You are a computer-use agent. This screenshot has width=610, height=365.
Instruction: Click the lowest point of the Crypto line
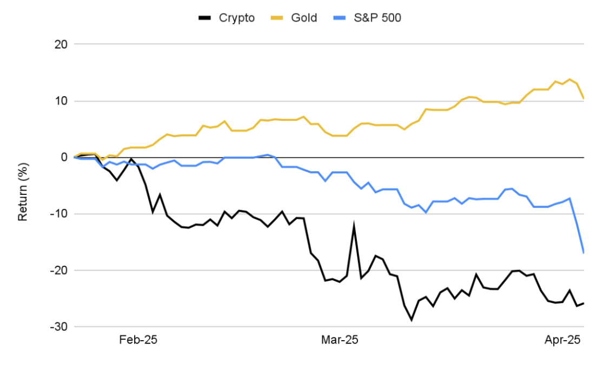pyautogui.click(x=412, y=320)
